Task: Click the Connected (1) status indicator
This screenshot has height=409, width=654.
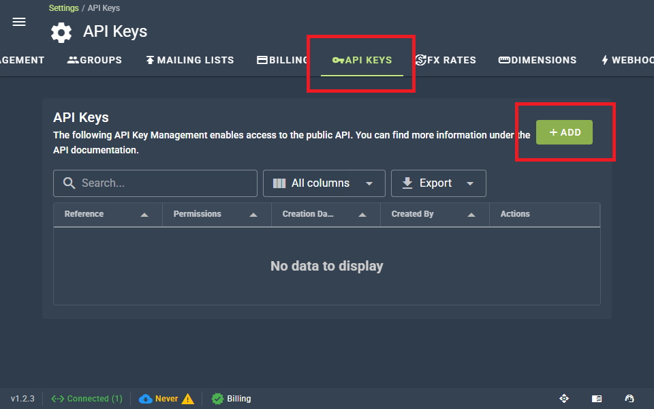Action: coord(87,399)
